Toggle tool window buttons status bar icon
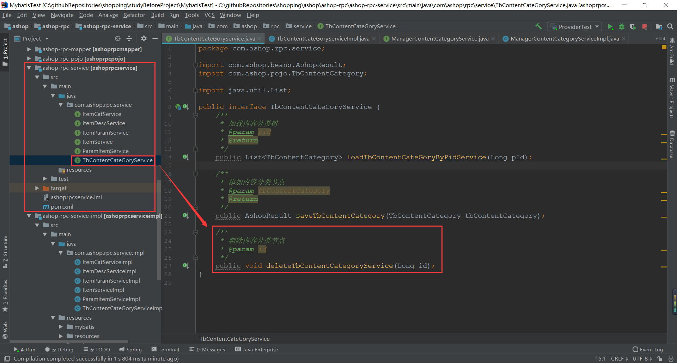This screenshot has width=677, height=363. click(x=7, y=358)
